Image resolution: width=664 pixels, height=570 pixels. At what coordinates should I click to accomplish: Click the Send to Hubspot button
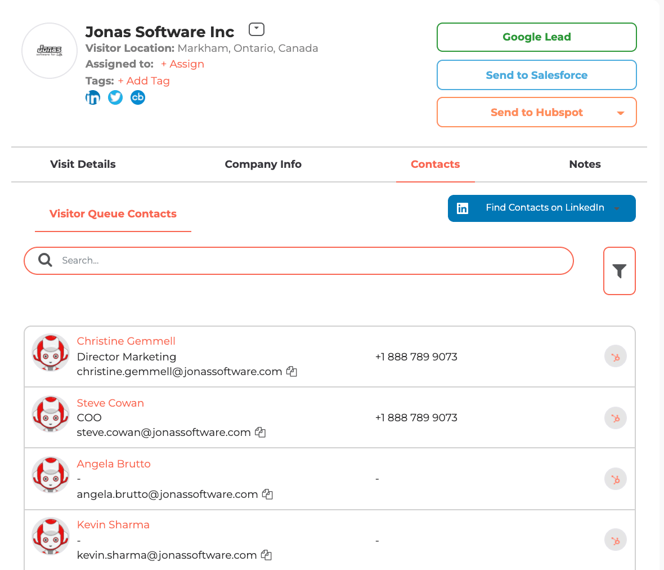click(x=536, y=112)
